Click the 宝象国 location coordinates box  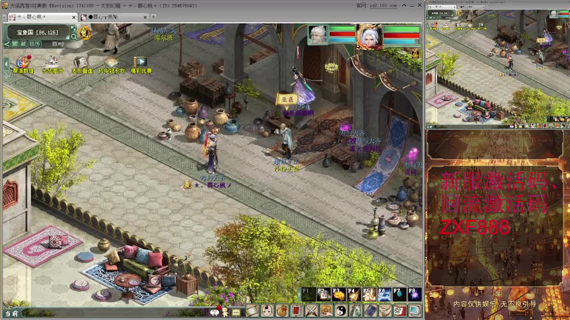pos(37,32)
